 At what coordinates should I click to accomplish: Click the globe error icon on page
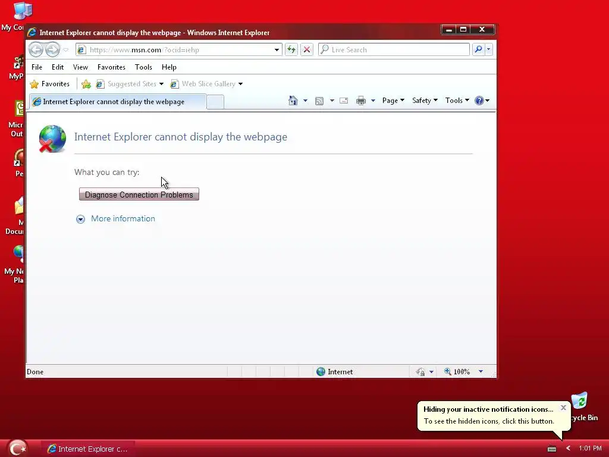tap(52, 139)
